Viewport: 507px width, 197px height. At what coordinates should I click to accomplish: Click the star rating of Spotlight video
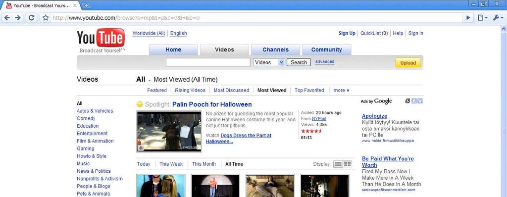pos(312,131)
